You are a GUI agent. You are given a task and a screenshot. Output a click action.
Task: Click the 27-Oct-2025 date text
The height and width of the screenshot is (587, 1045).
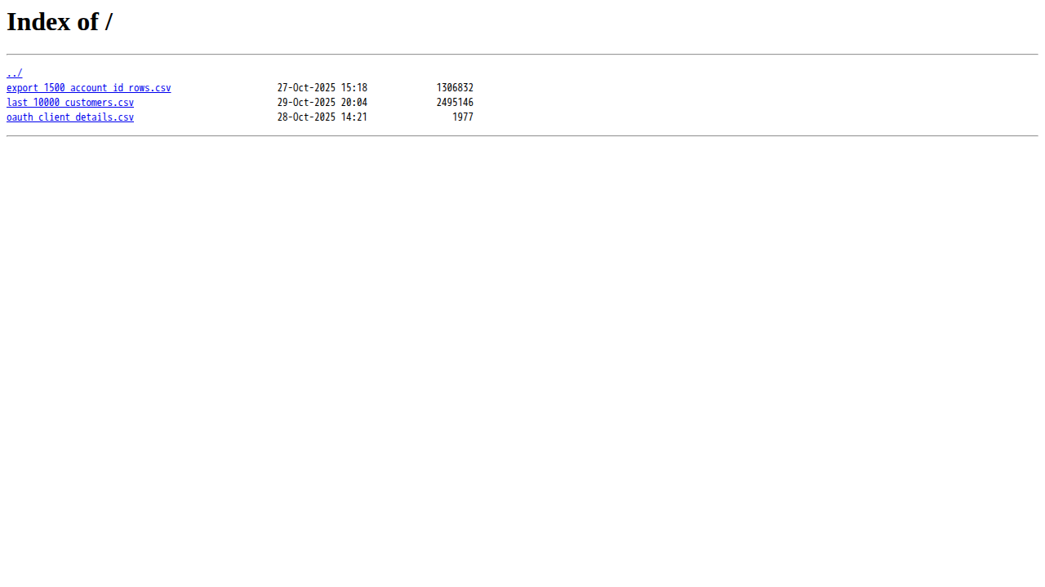click(x=306, y=88)
